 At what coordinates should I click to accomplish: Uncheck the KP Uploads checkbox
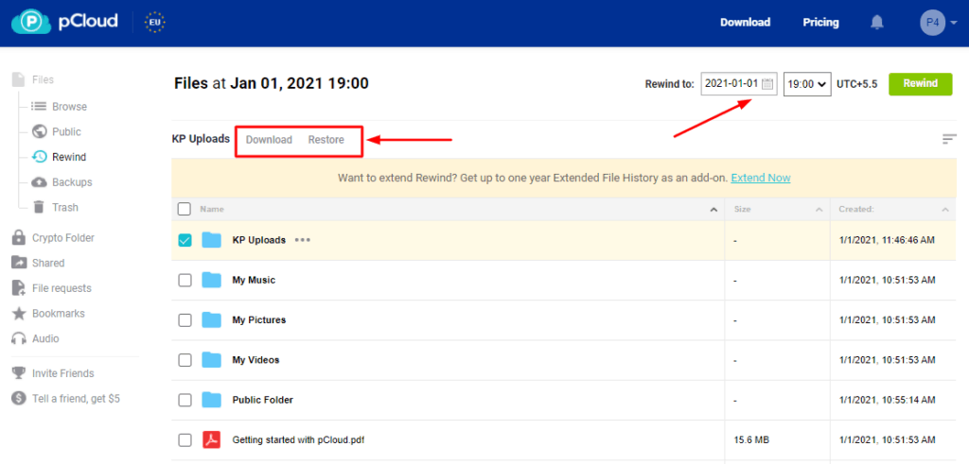(185, 240)
